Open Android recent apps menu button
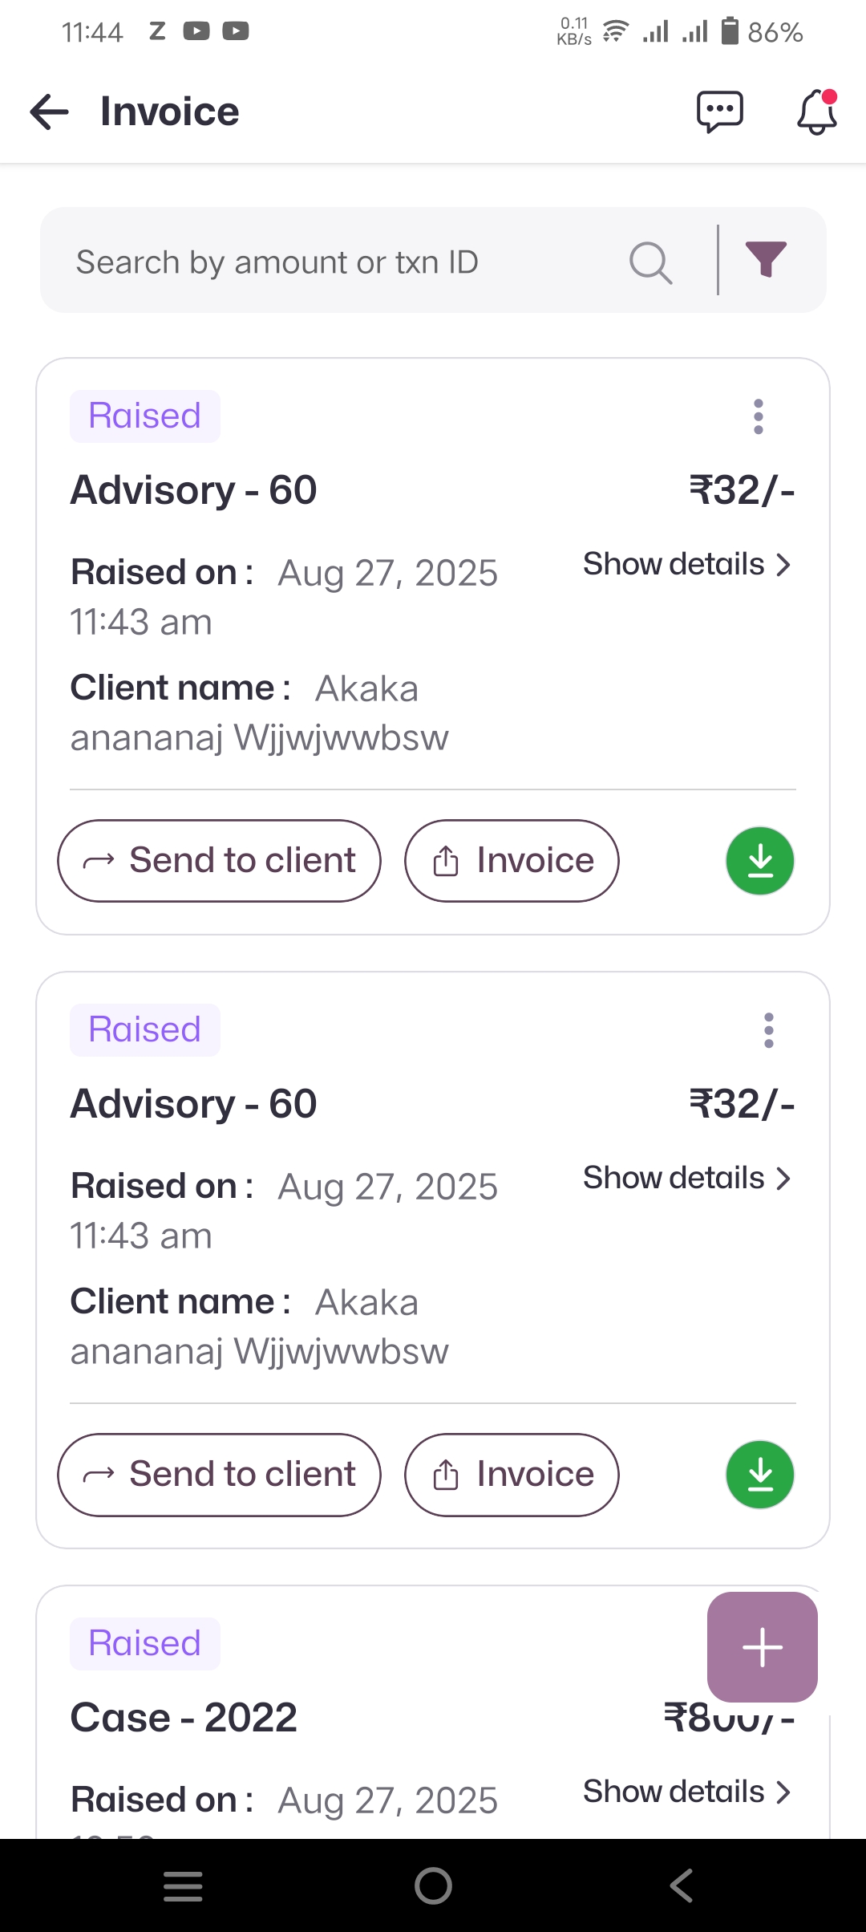 click(183, 1885)
